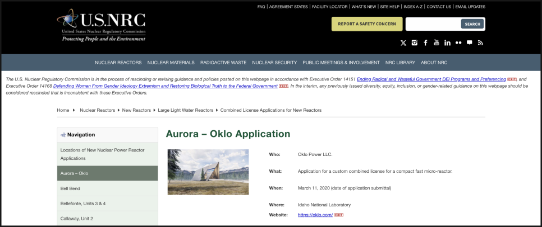The image size is (542, 227).
Task: Open the Nuclear Materials menu
Action: pyautogui.click(x=171, y=63)
